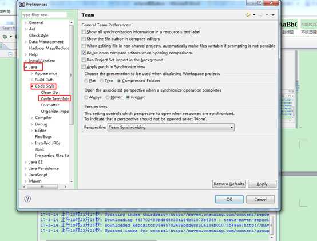Confirm preferences with OK button
The width and height of the screenshot is (317, 241).
click(x=229, y=199)
